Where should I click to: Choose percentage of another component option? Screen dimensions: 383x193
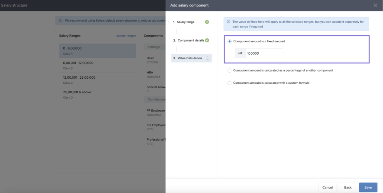pyautogui.click(x=230, y=70)
